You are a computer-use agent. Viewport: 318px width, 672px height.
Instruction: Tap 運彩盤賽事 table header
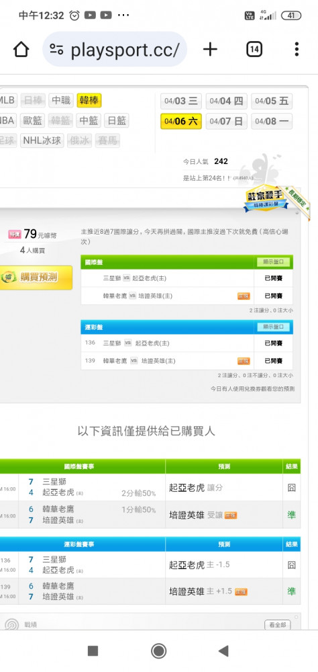point(79,544)
